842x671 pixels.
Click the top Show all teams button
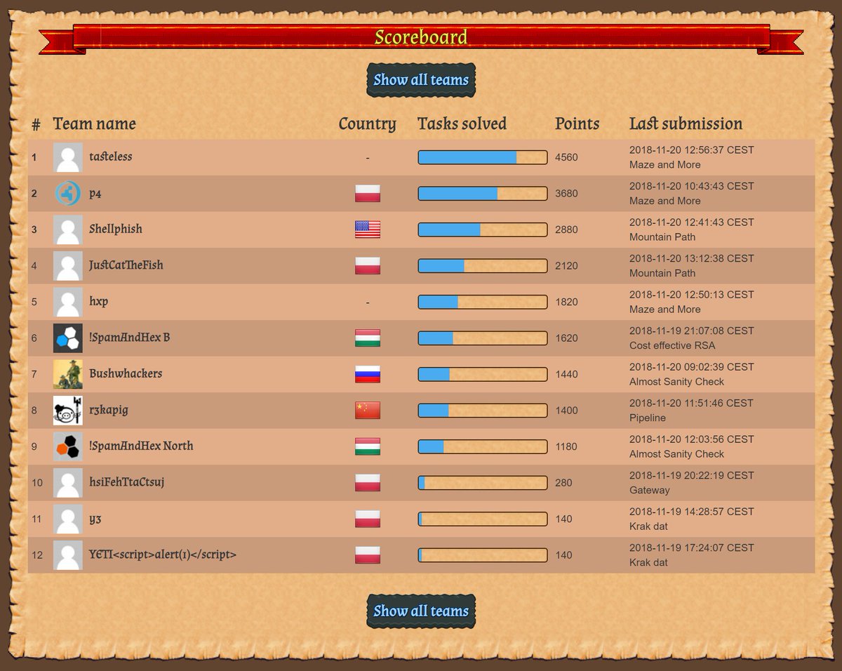[x=421, y=80]
